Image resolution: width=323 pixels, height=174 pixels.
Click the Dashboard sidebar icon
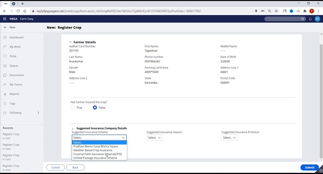[5, 38]
